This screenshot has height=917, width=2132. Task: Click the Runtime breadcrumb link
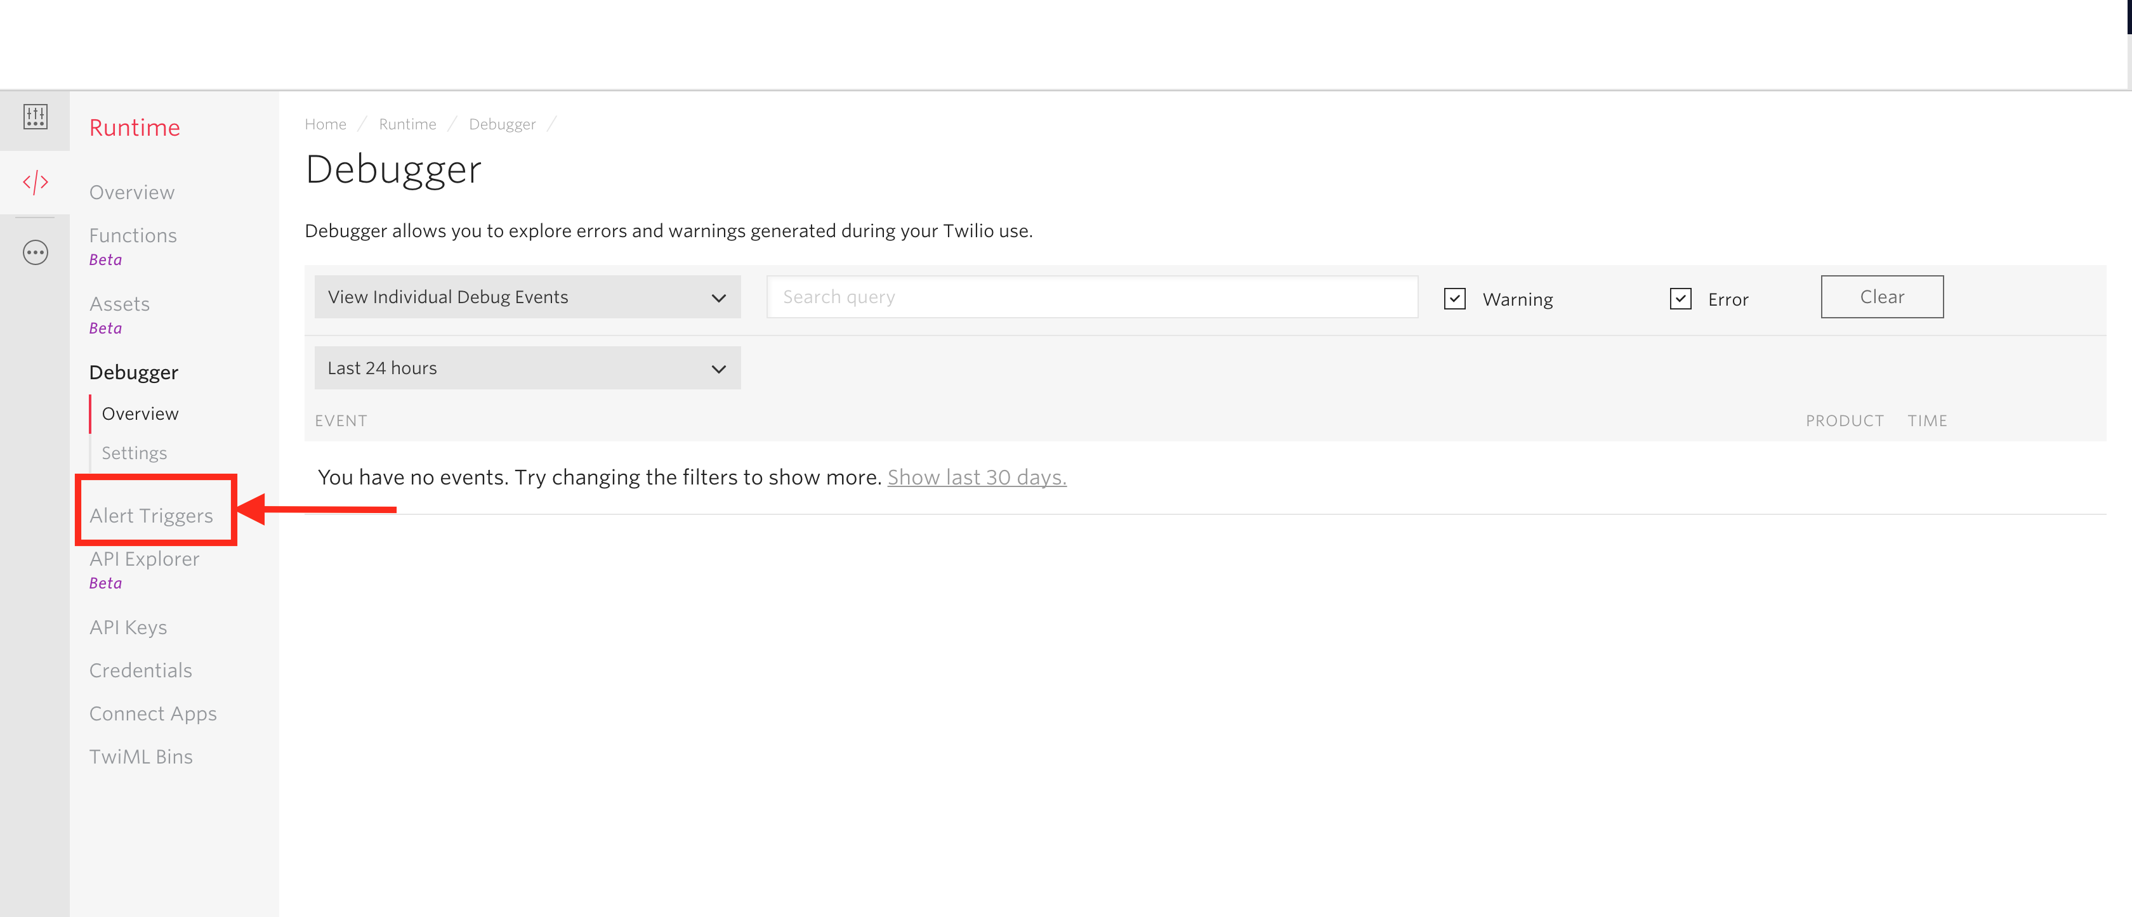tap(407, 124)
